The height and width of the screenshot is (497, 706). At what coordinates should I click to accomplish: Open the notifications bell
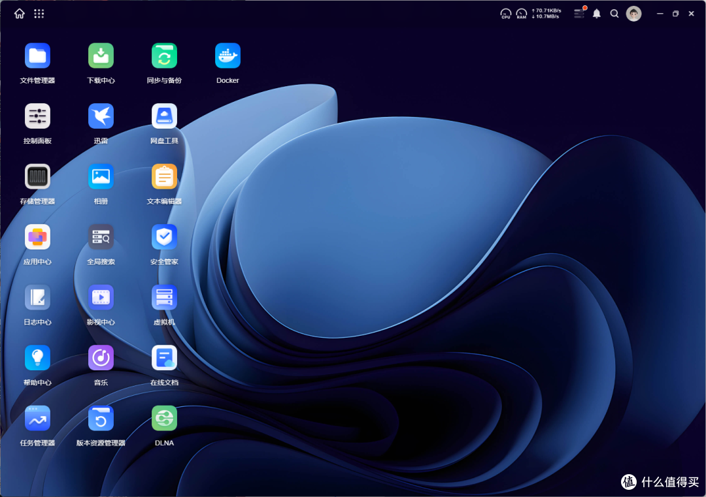tap(597, 14)
